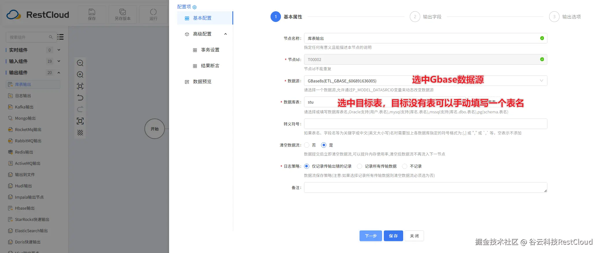Click the Redis输出 component icon
Viewport: 600px width, 253px height.
[x=10, y=152]
